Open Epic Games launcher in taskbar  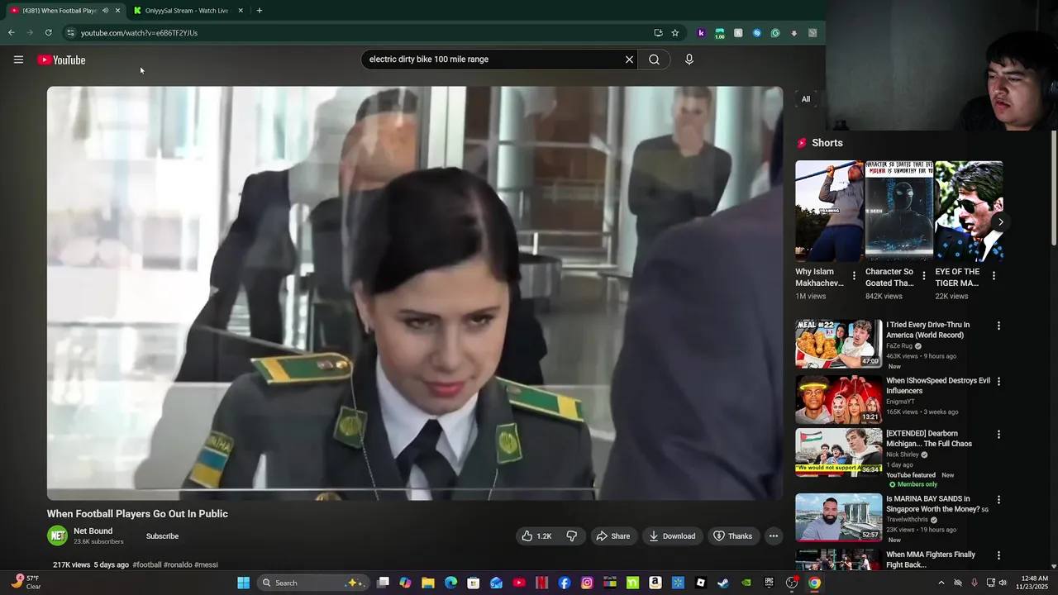coord(769,583)
